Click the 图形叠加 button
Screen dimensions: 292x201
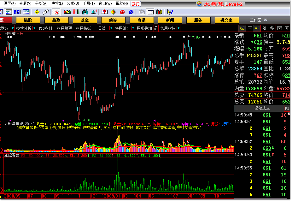pos(144,28)
